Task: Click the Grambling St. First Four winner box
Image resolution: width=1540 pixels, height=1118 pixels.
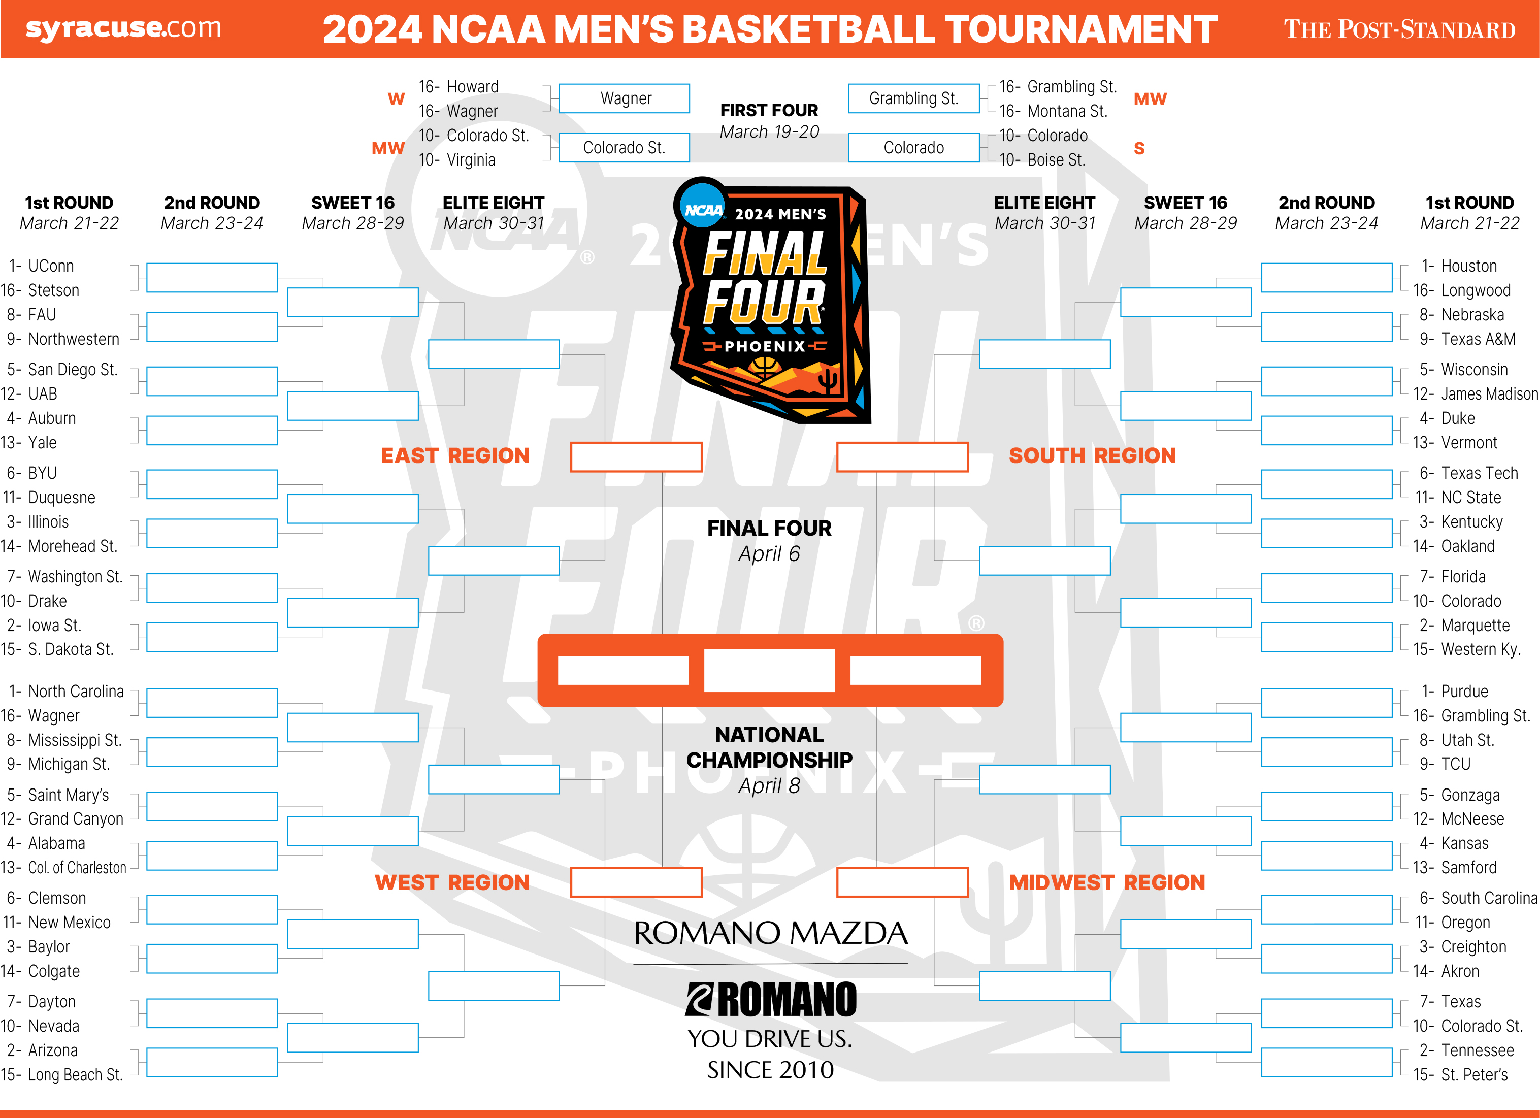Action: point(914,98)
